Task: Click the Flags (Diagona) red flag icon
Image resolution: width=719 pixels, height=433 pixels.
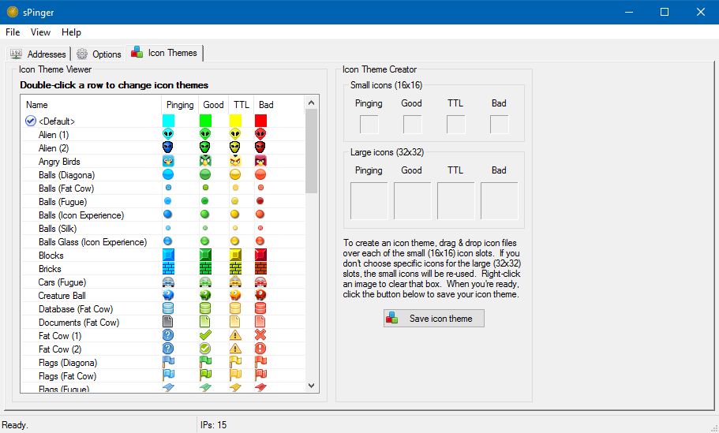Action: tap(260, 362)
